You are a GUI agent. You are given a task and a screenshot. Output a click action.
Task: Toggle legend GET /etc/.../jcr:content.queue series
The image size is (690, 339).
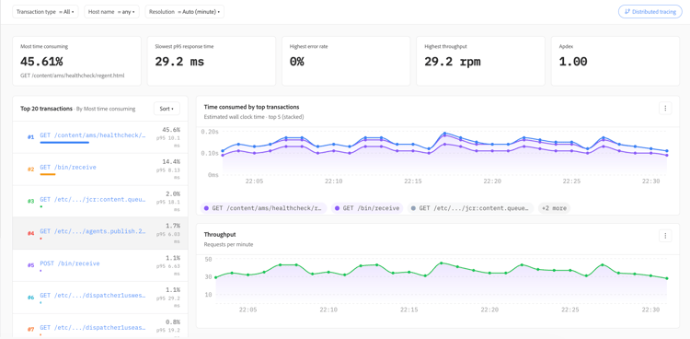point(470,208)
